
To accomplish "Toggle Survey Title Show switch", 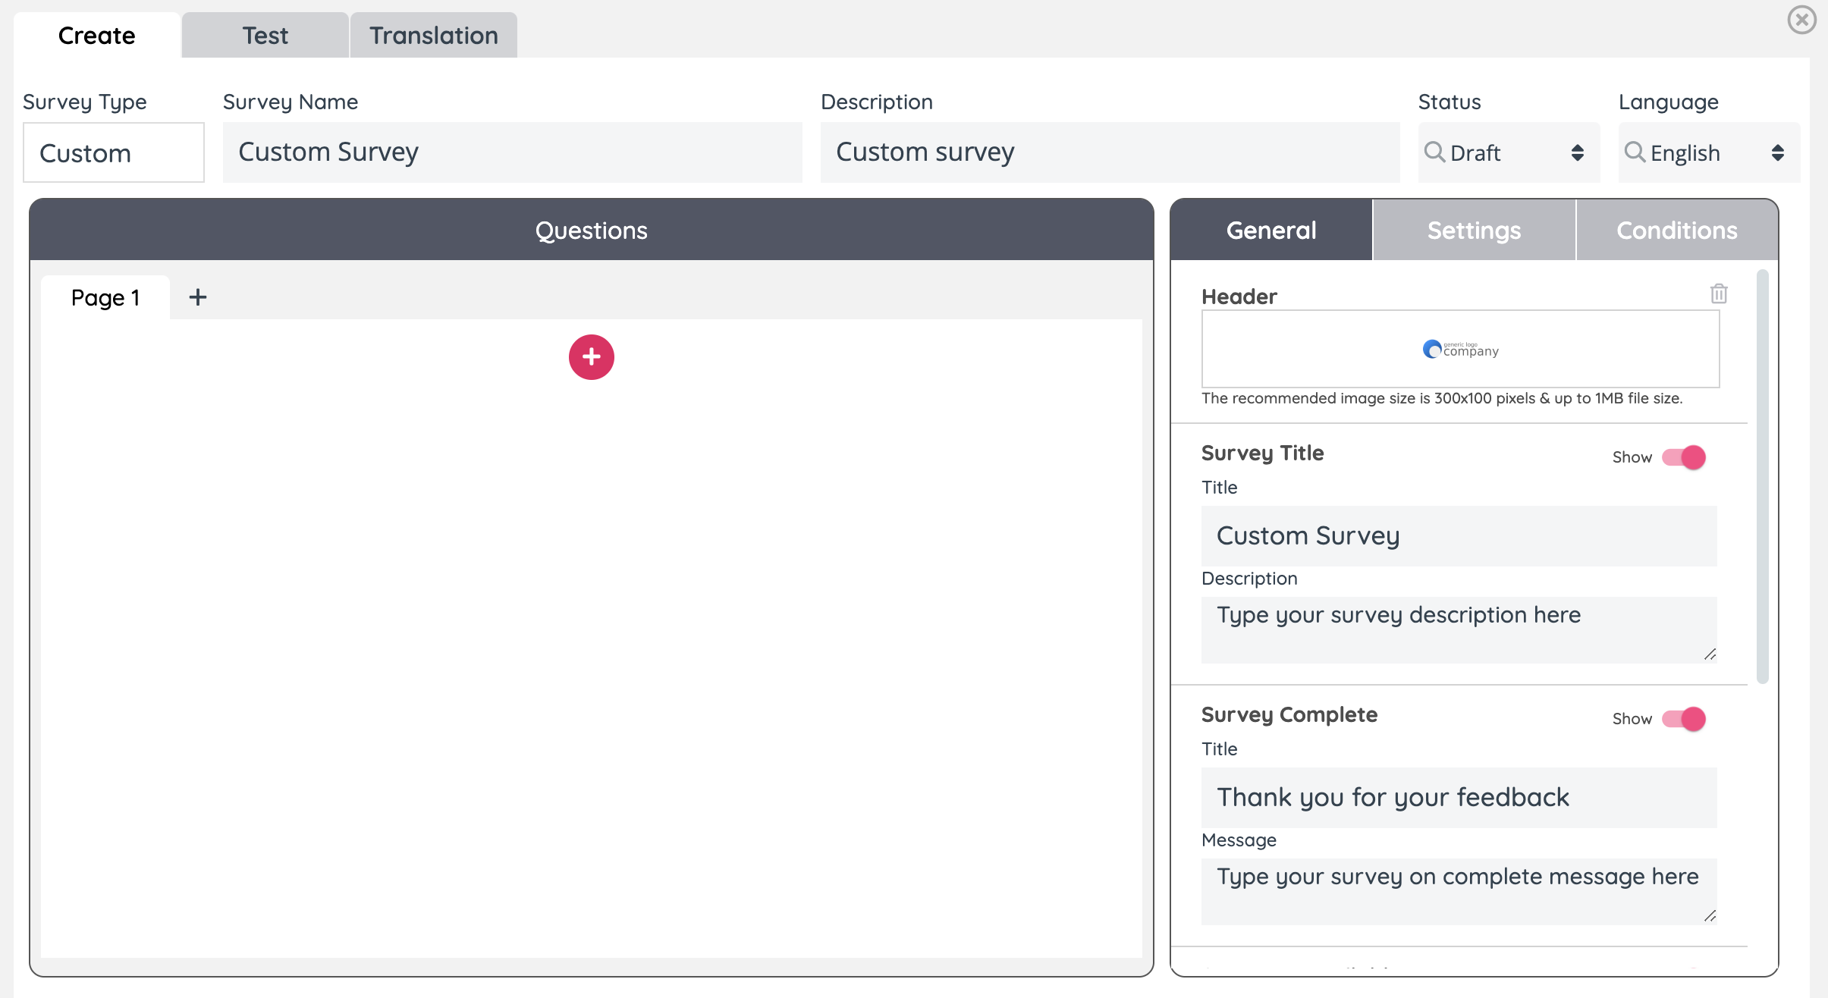I will click(x=1683, y=457).
